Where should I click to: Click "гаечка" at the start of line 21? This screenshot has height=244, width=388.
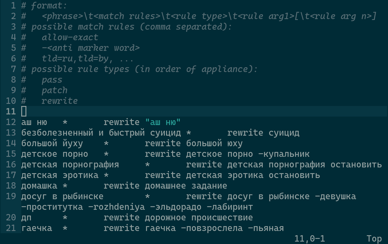(37, 228)
